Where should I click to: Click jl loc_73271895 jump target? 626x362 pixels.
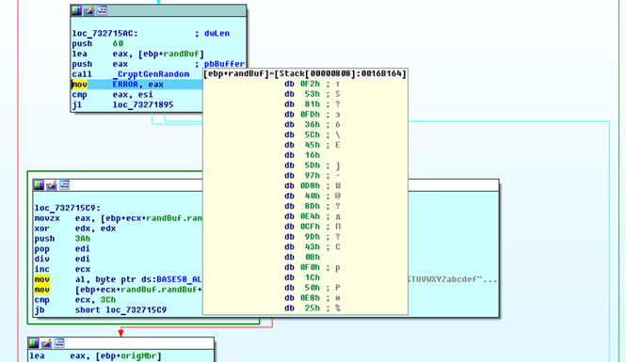pos(143,105)
